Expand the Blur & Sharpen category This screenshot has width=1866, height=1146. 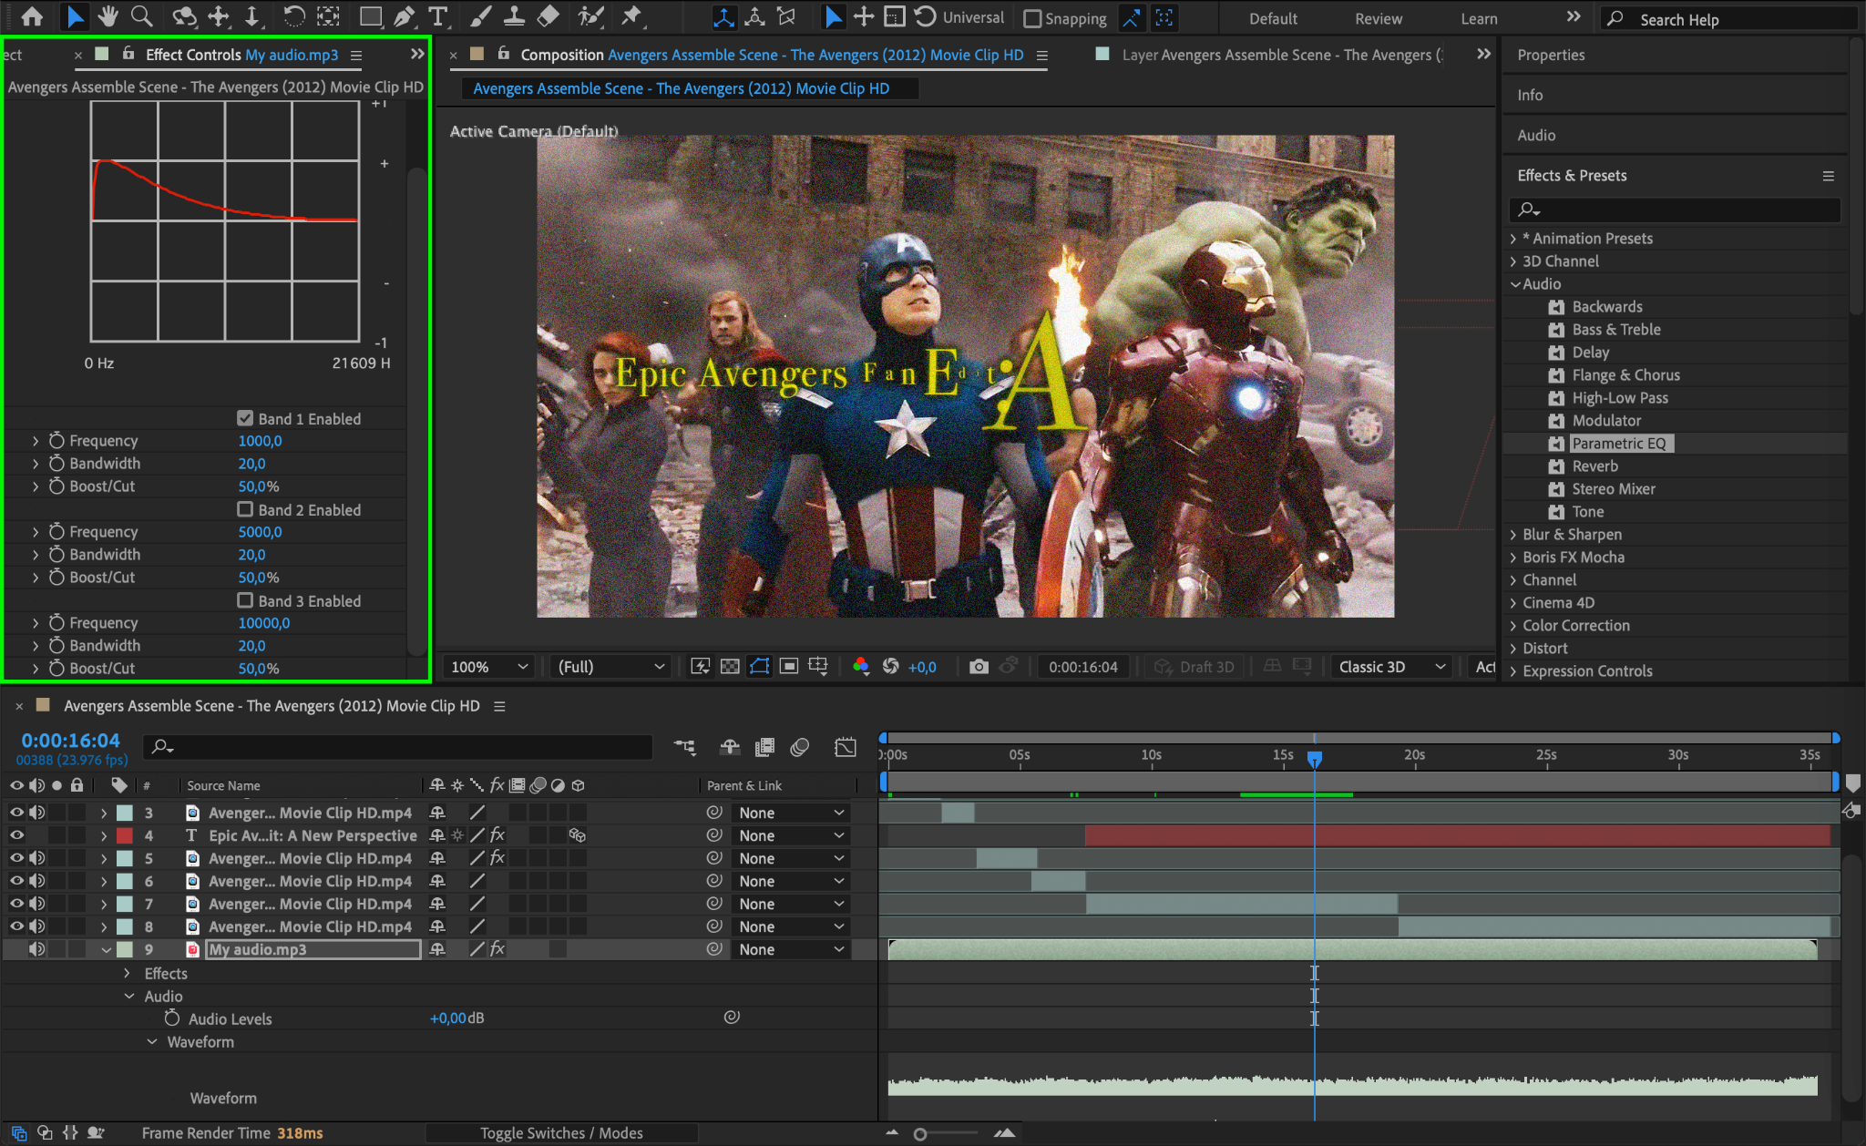point(1513,535)
